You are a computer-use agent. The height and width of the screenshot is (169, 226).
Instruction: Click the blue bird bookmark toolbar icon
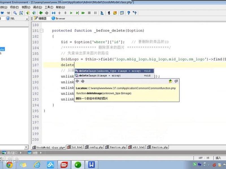2,13
